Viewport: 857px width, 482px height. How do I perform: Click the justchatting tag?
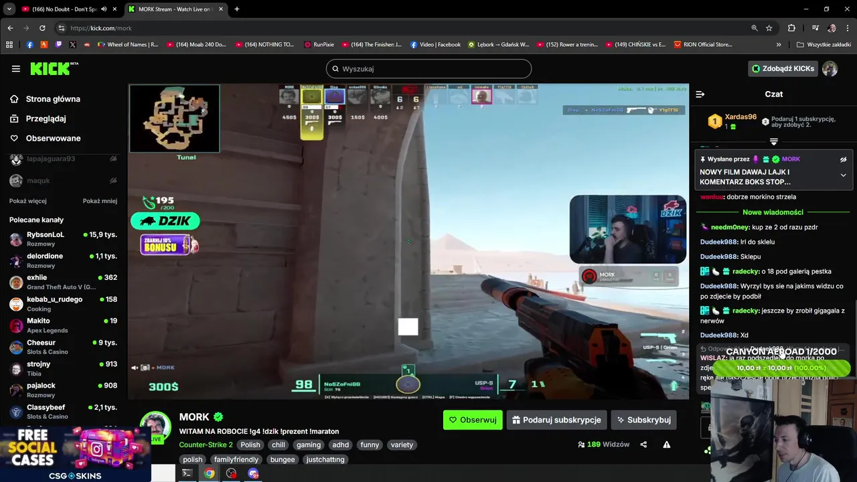click(x=325, y=459)
